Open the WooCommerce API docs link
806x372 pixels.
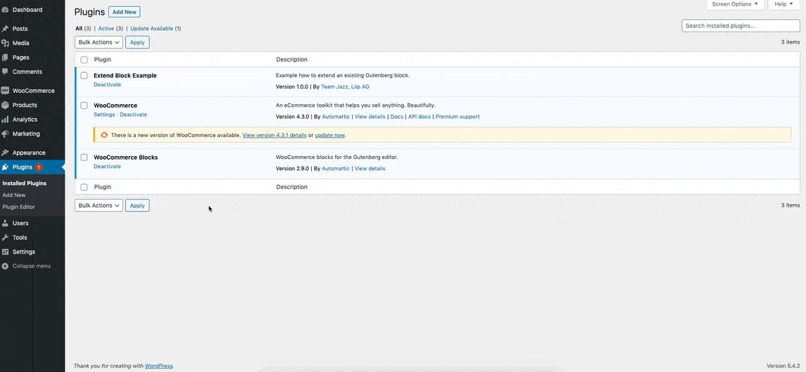point(420,117)
